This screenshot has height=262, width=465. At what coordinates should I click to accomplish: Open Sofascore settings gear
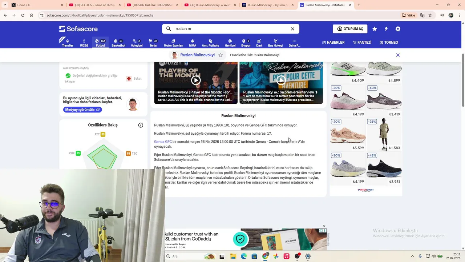tap(398, 29)
